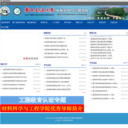This screenshot has width=128, height=128.
Task: Expand the 威尼斯官网 menu chevron
Action: (x=37, y=23)
